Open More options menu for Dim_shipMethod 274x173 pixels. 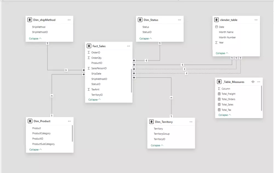click(69, 20)
